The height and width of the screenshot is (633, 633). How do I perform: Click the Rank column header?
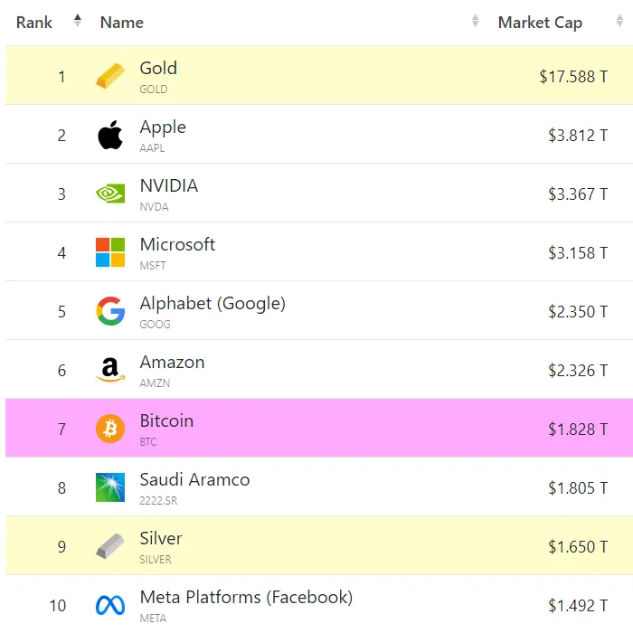[x=34, y=23]
